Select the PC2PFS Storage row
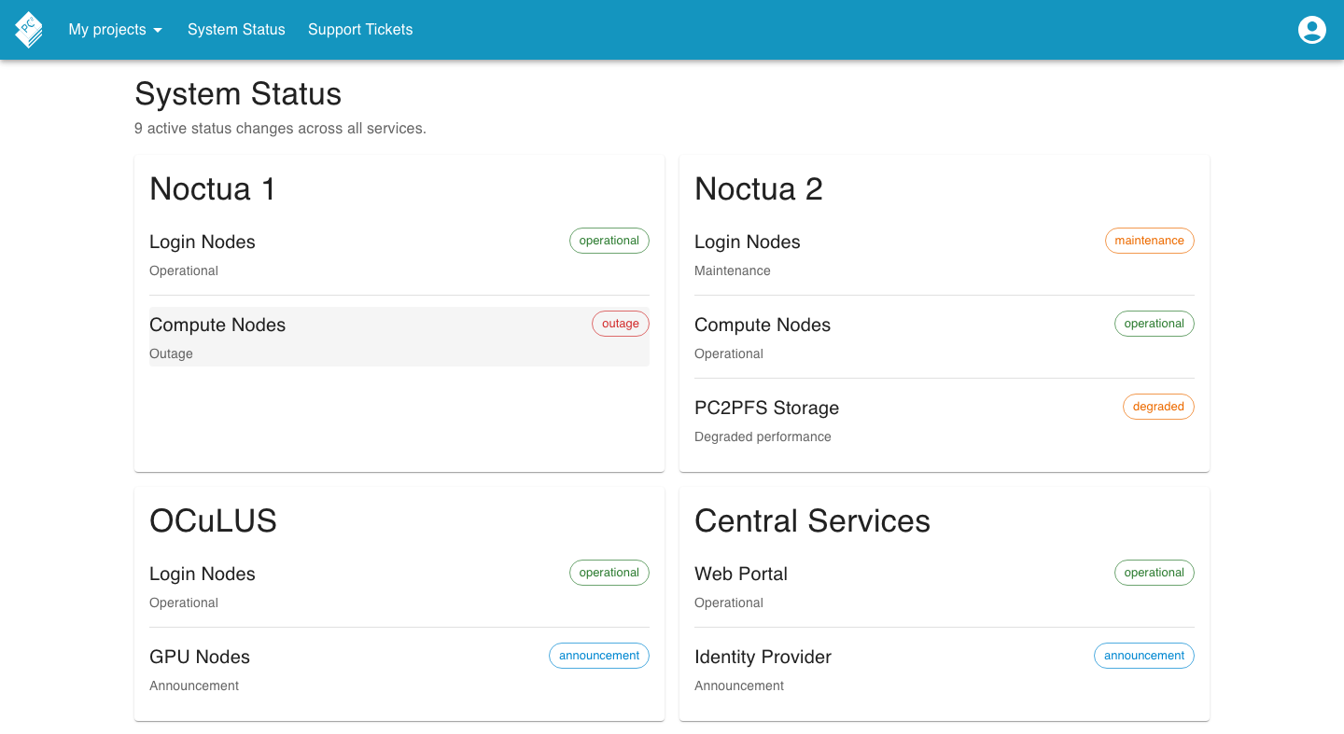The image size is (1344, 734). tap(945, 420)
